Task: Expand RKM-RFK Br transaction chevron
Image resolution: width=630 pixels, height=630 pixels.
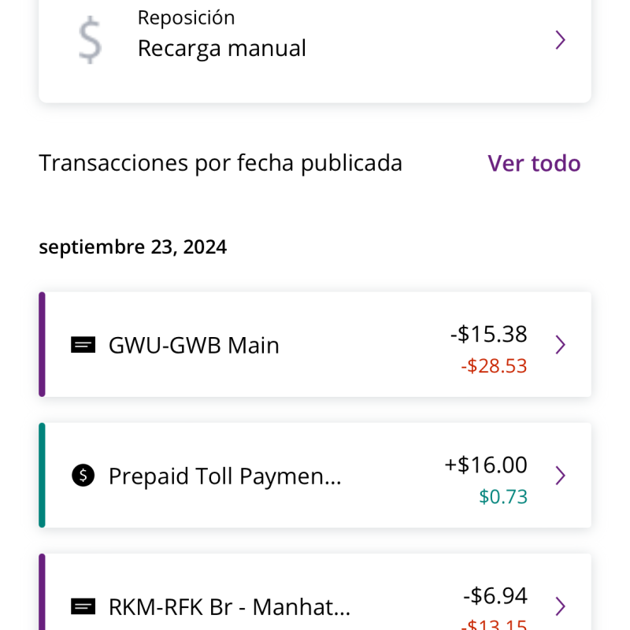Action: coord(561,606)
